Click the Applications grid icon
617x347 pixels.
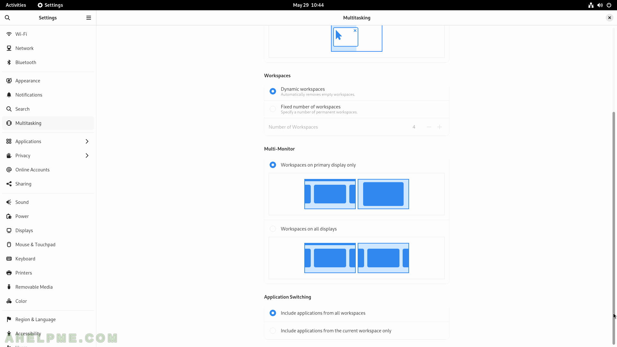tap(9, 141)
